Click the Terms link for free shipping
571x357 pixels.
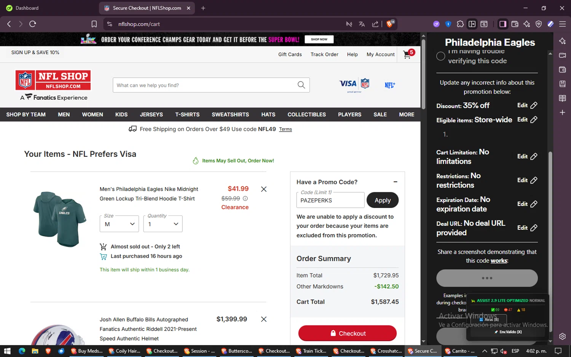click(285, 129)
